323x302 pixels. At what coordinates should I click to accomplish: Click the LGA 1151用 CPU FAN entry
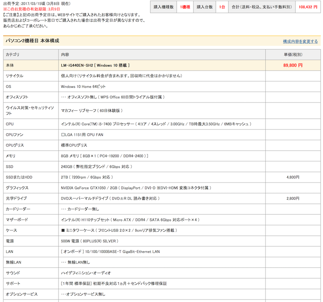82,135
